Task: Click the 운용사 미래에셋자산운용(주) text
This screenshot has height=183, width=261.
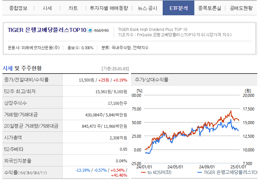Action: pyautogui.click(x=34, y=48)
